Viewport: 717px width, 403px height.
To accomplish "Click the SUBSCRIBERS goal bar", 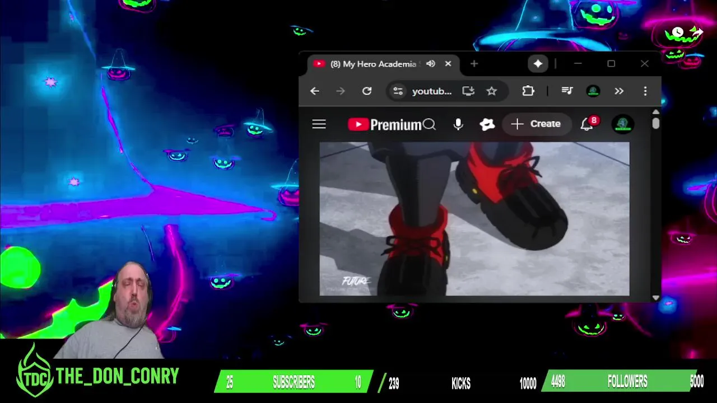I will click(x=294, y=382).
